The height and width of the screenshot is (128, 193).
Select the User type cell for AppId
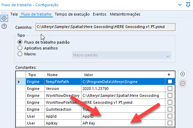coord(35,116)
